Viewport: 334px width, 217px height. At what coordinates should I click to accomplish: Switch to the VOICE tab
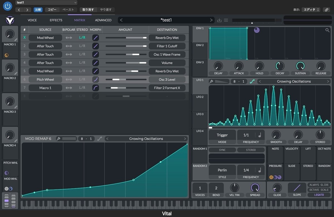click(x=32, y=20)
